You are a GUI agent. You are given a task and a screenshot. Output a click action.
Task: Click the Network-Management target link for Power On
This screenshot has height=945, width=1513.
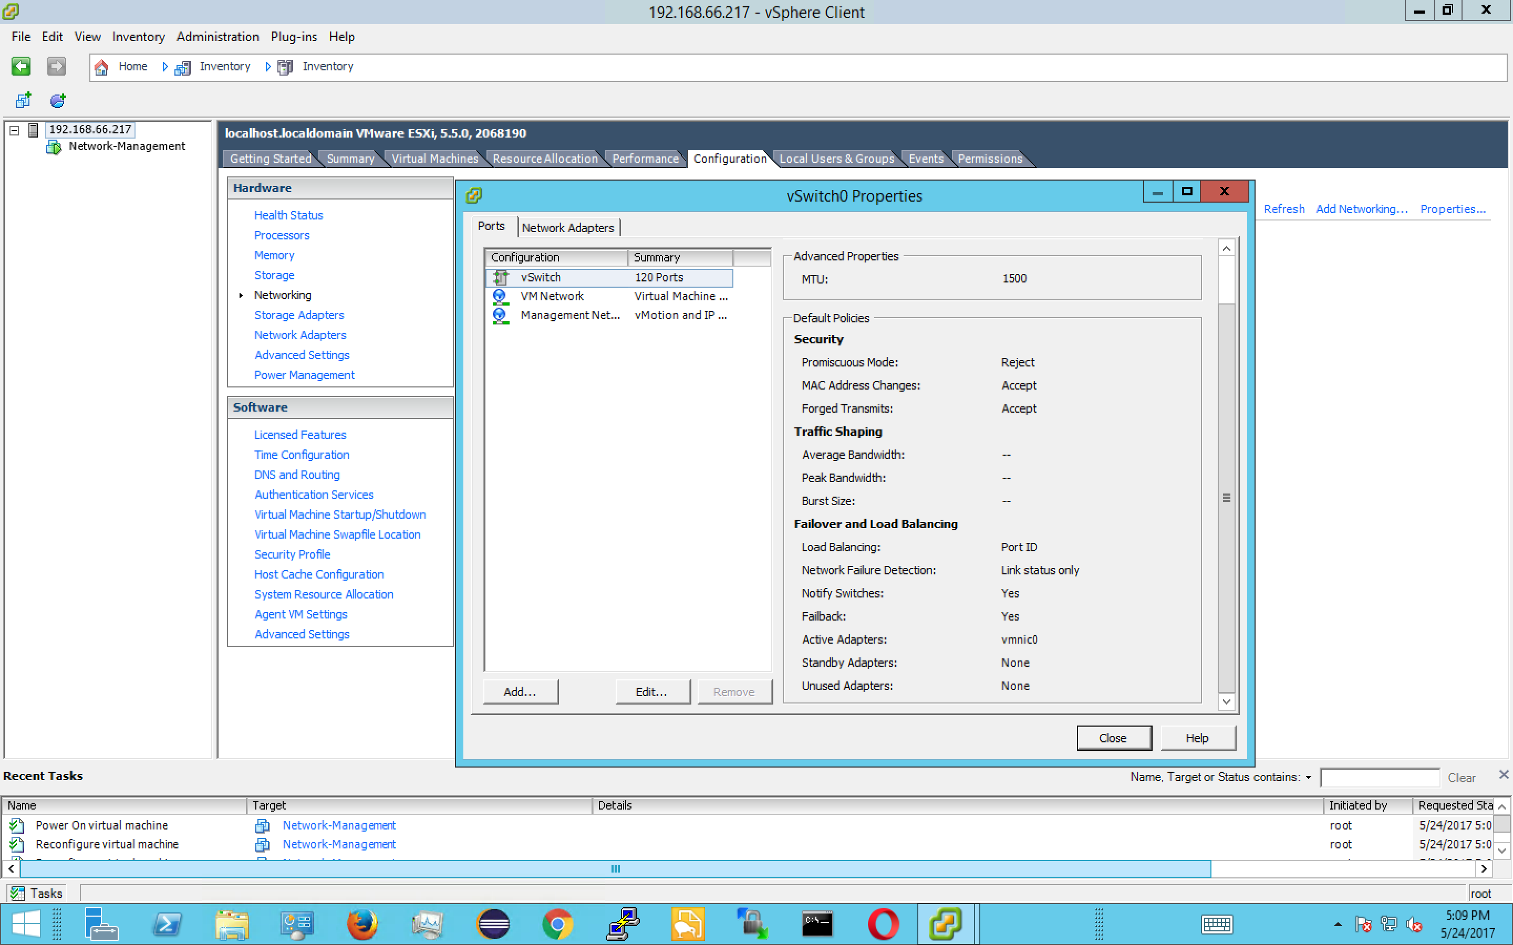tap(339, 826)
